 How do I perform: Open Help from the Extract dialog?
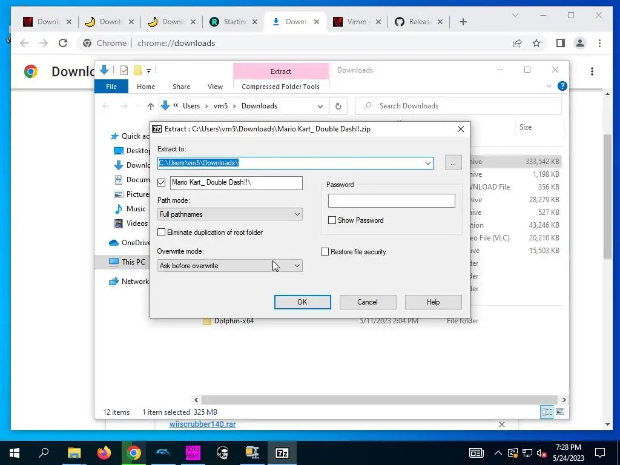point(433,302)
